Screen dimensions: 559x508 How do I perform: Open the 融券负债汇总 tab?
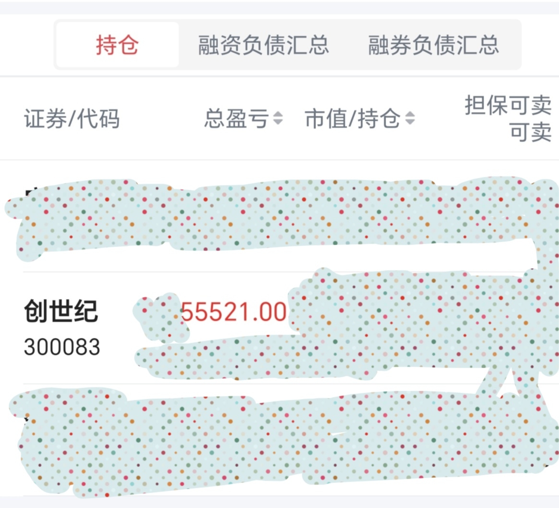433,45
